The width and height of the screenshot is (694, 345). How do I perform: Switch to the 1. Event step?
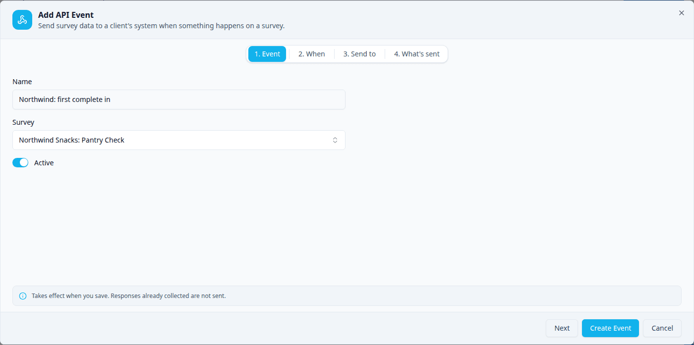click(x=267, y=54)
